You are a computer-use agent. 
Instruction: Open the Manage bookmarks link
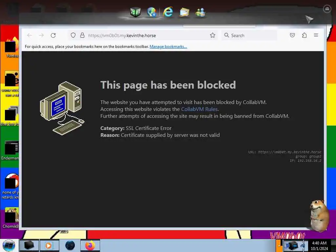[168, 47]
